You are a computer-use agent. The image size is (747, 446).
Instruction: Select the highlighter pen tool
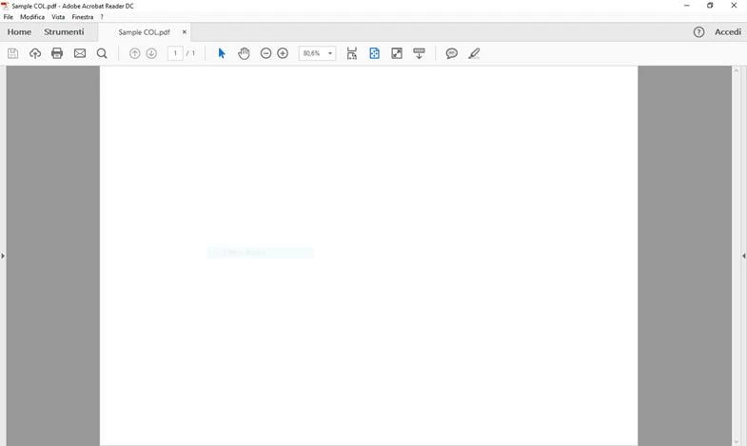pyautogui.click(x=474, y=53)
